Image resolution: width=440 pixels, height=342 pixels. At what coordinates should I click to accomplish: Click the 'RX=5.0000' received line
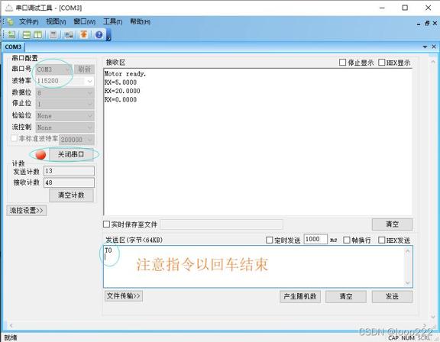click(x=121, y=82)
